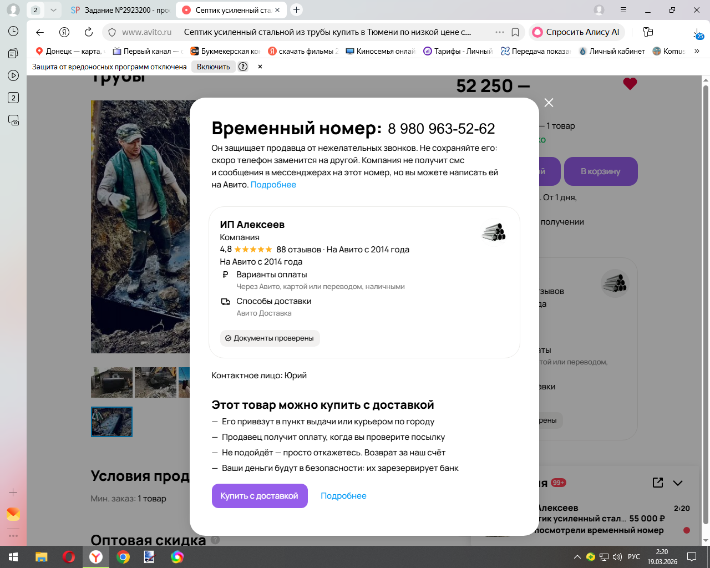Open ИП Алексеев seller name in popup
The image size is (710, 568).
(252, 225)
